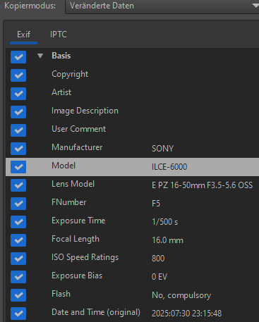Toggle the Model row checkbox
Viewport: 259px width, 322px height.
click(18, 167)
